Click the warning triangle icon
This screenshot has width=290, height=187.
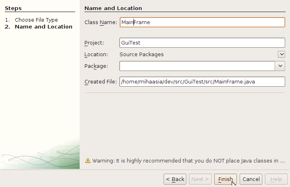[x=88, y=161]
